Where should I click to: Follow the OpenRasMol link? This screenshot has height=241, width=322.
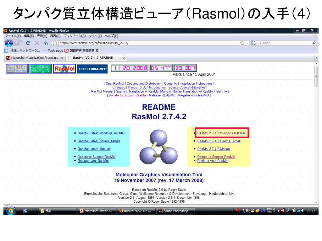click(115, 83)
